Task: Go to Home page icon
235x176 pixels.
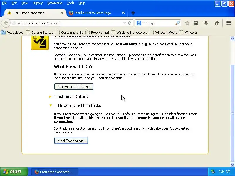Action: tap(217, 23)
